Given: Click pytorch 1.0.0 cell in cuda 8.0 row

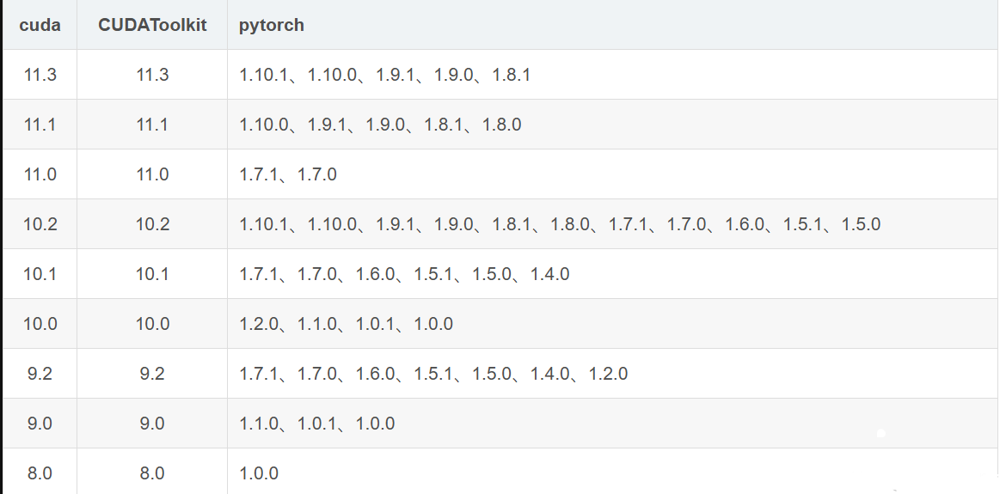Looking at the screenshot, I should 259,473.
